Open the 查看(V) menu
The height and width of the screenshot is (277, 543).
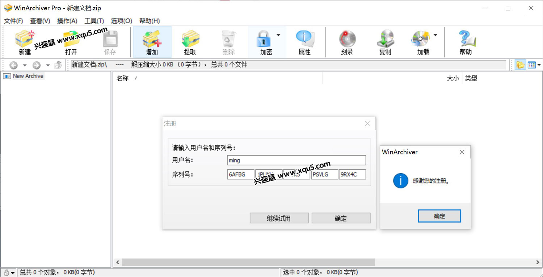coord(40,21)
